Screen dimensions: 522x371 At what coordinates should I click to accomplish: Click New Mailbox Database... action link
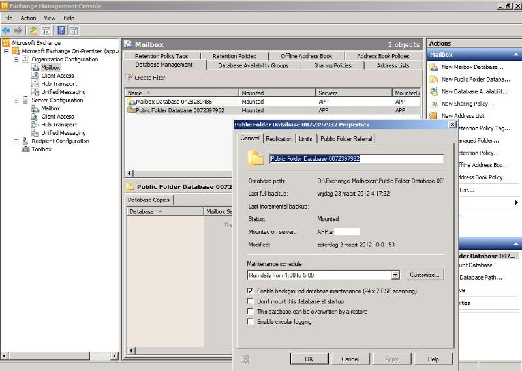[472, 67]
